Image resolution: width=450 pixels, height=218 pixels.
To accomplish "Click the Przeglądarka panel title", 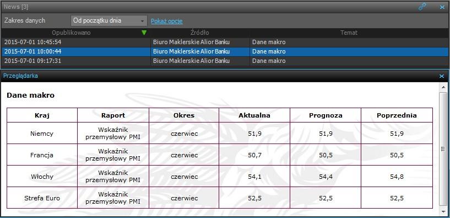I will click(x=20, y=76).
